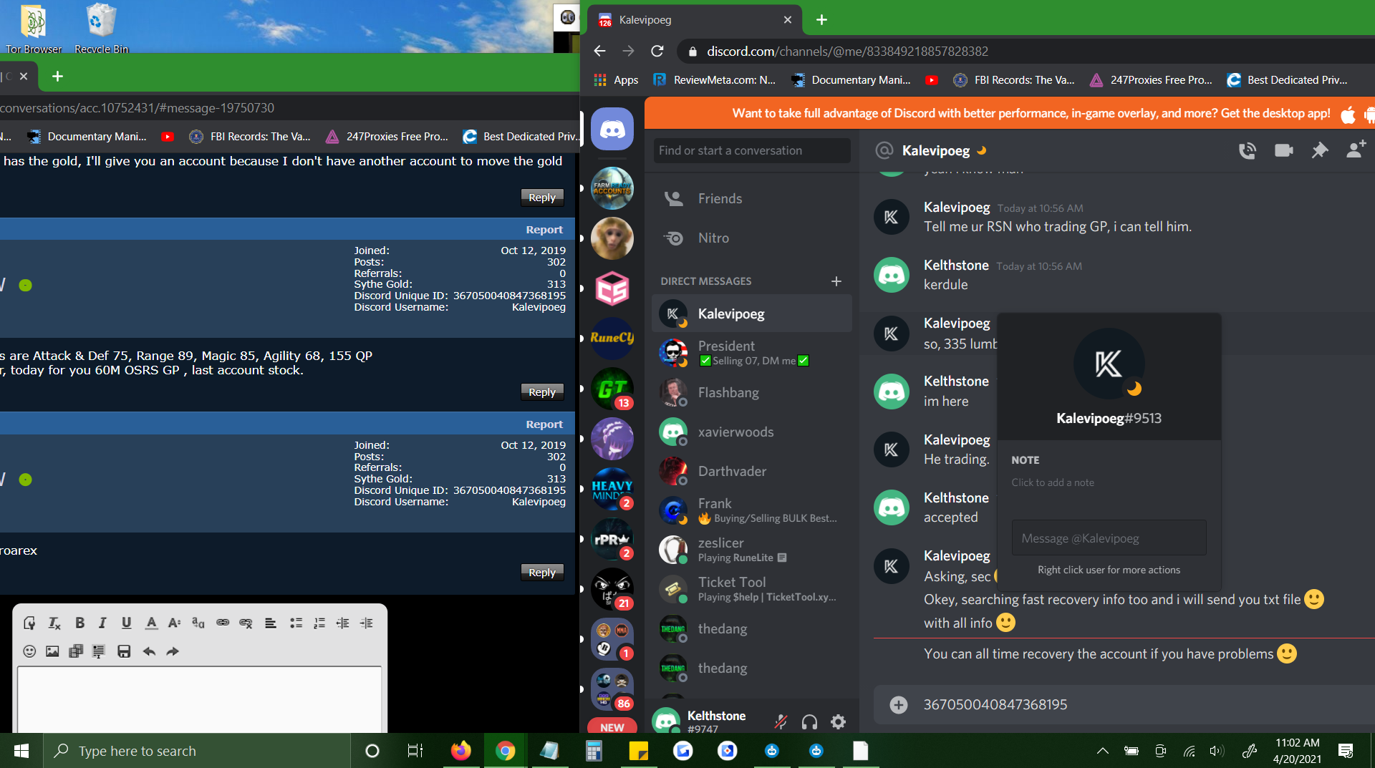1375x768 pixels.
Task: Unmute the microphone in Discord user panel
Action: [781, 721]
